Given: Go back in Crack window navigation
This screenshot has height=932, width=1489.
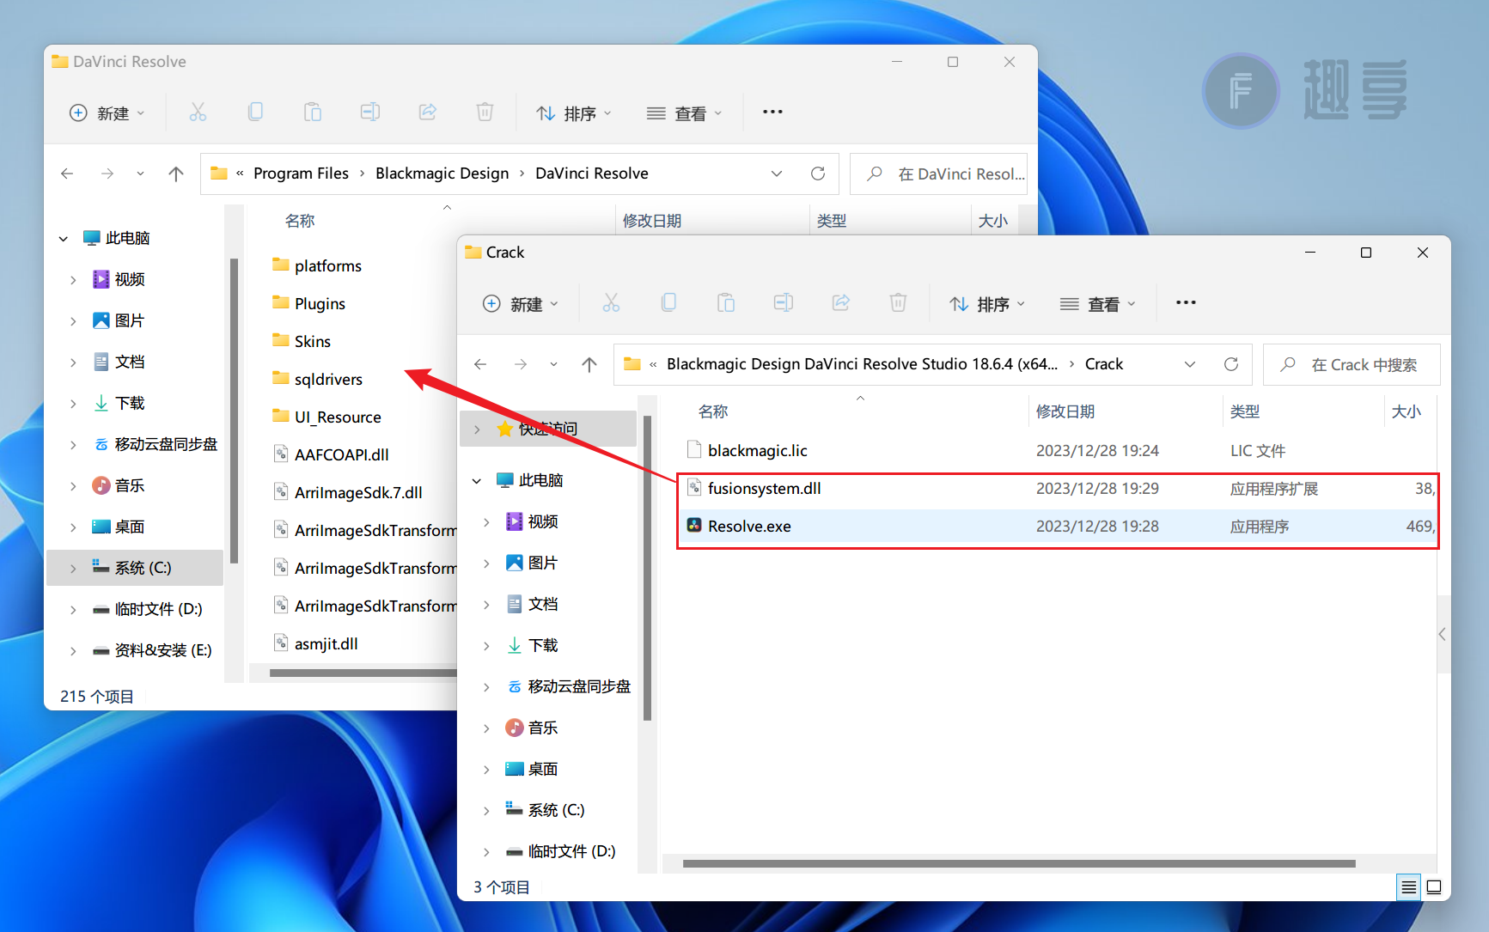Looking at the screenshot, I should (x=480, y=364).
